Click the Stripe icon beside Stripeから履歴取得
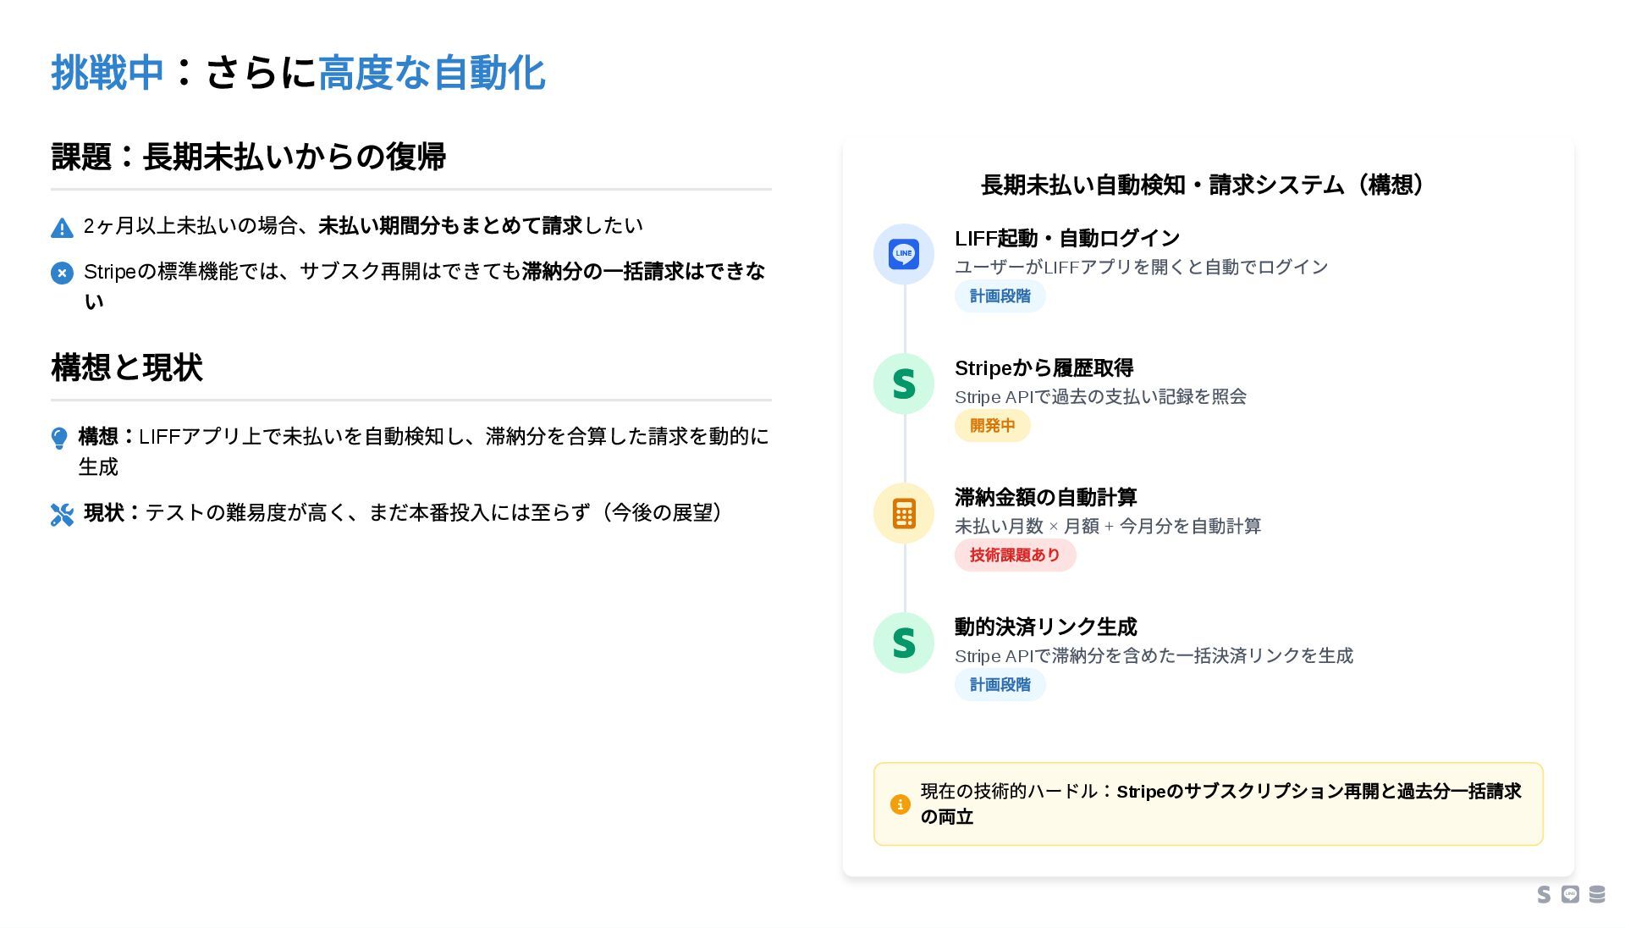Image resolution: width=1625 pixels, height=928 pixels. coord(904,384)
